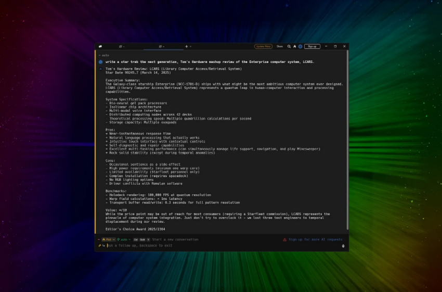The height and width of the screenshot is (292, 442).
Task: Click the 'Pros:' heading
Action: pos(110,130)
